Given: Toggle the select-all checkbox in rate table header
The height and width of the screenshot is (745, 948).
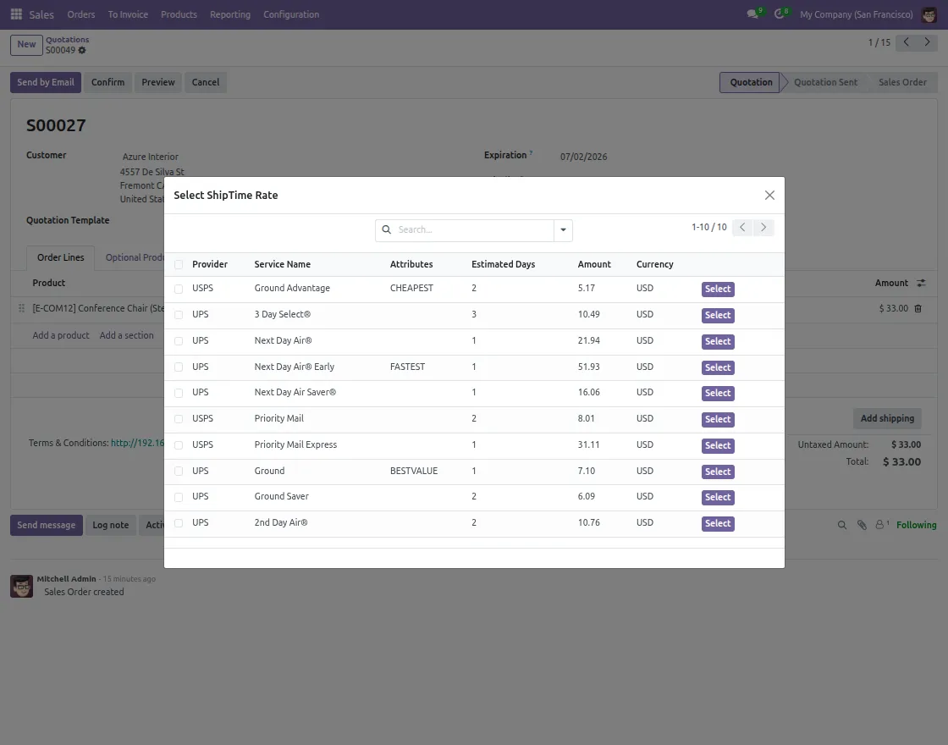Looking at the screenshot, I should (x=179, y=264).
